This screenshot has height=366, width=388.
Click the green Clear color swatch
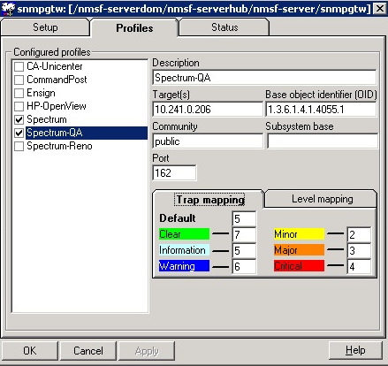point(184,234)
